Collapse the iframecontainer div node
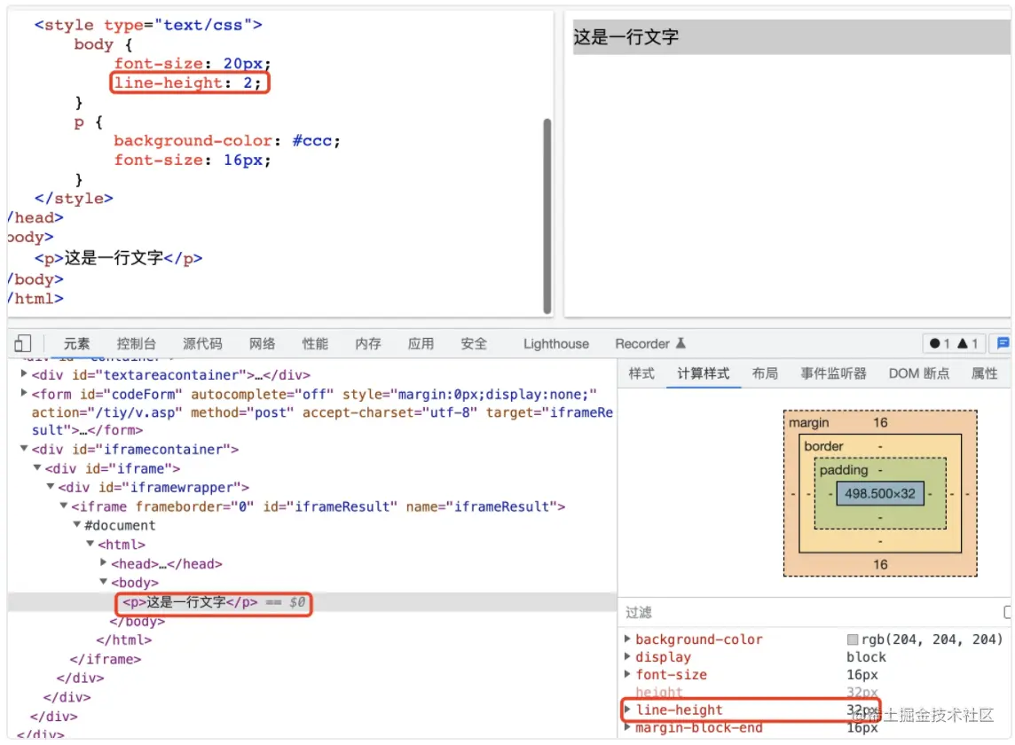 pyautogui.click(x=24, y=448)
